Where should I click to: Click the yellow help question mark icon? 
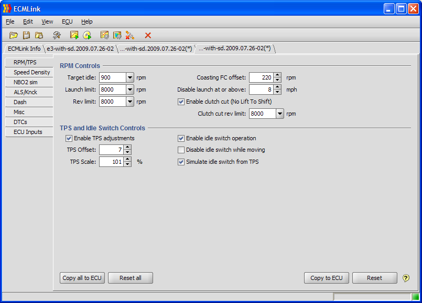[x=406, y=278]
